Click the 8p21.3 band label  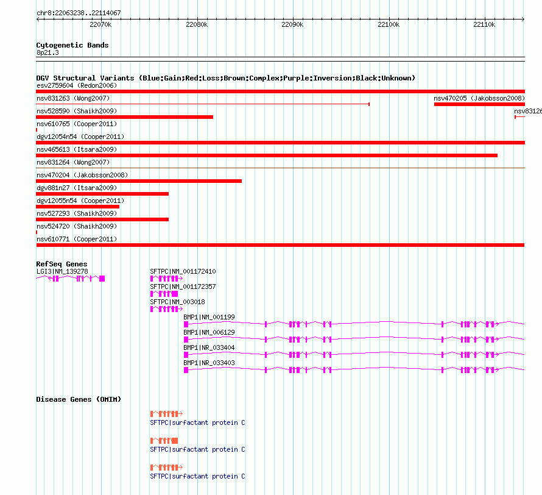point(48,52)
